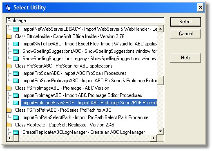
Task: Click the vertical scrollbar thumb
Action: [161, 81]
